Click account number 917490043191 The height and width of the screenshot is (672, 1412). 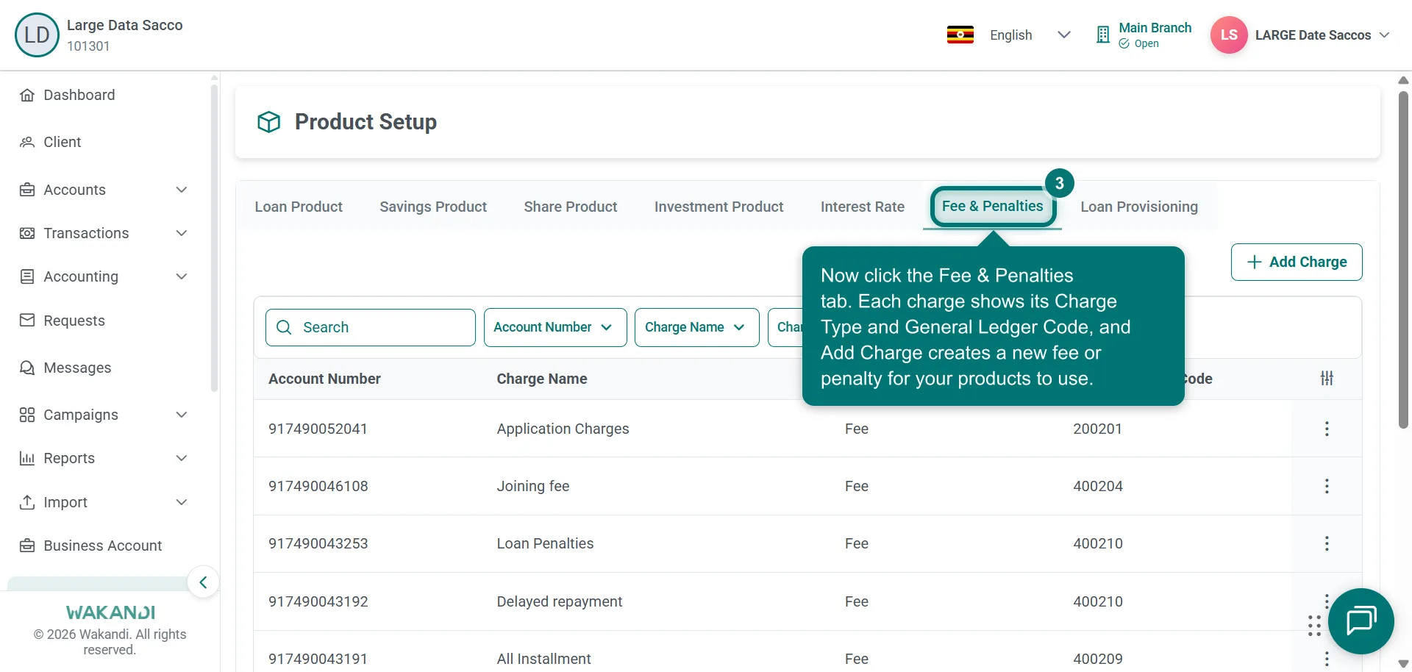point(318,659)
